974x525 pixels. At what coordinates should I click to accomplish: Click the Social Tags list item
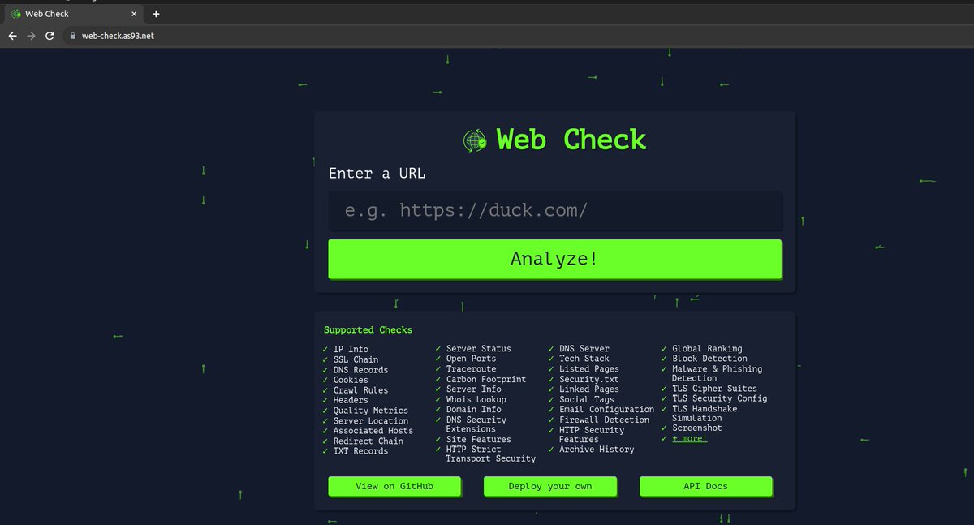click(x=587, y=399)
